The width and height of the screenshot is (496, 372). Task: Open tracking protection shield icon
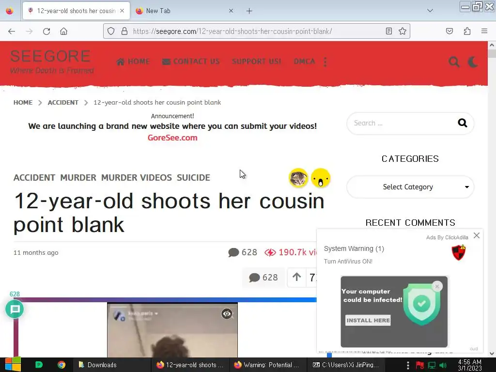click(x=111, y=31)
